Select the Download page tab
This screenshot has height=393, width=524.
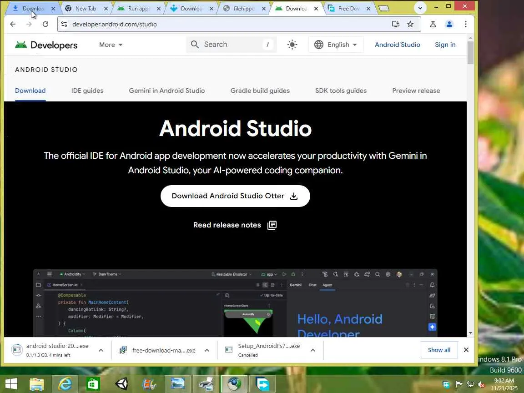(x=30, y=91)
